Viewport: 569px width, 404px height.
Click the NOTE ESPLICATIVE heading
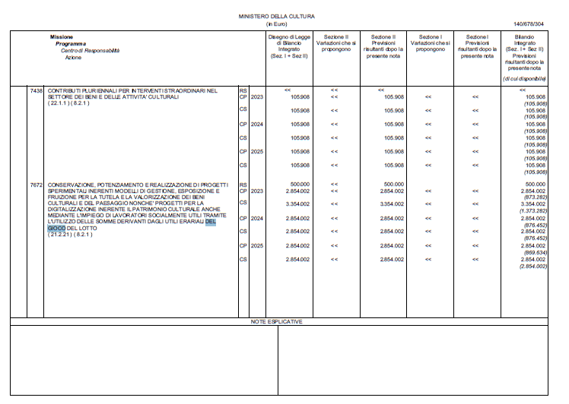click(x=277, y=322)
